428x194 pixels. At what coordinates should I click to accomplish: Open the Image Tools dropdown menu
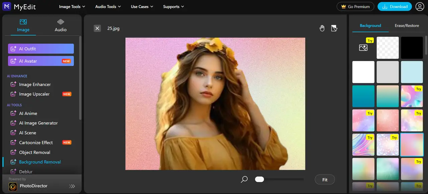click(x=72, y=7)
